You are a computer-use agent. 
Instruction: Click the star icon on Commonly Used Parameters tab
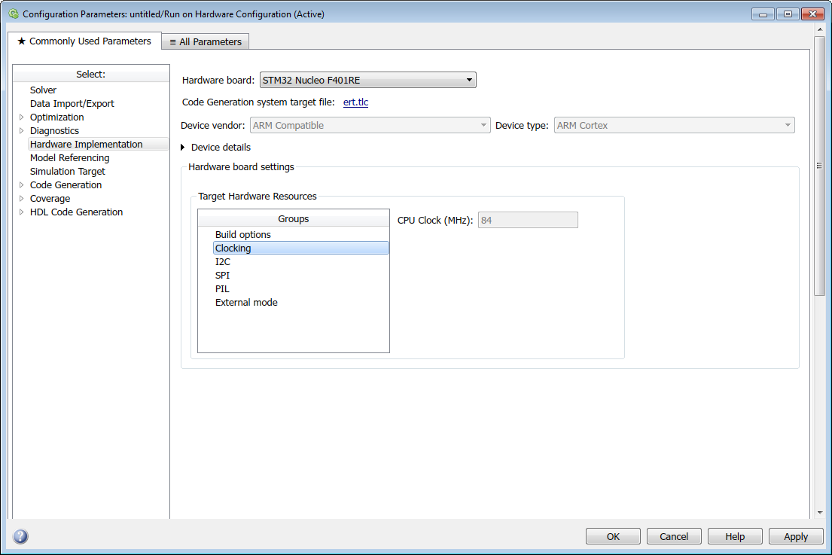(22, 41)
